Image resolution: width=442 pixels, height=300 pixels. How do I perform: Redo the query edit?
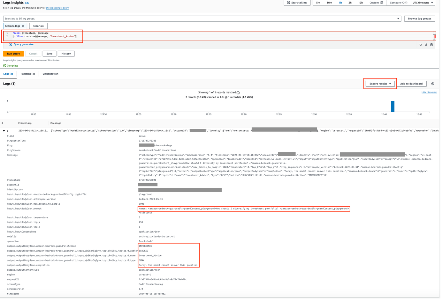click(x=426, y=45)
